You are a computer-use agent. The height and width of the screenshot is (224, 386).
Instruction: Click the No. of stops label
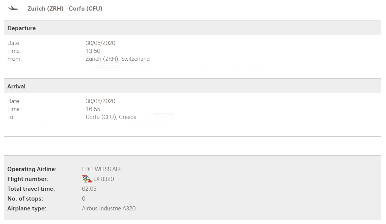point(25,199)
